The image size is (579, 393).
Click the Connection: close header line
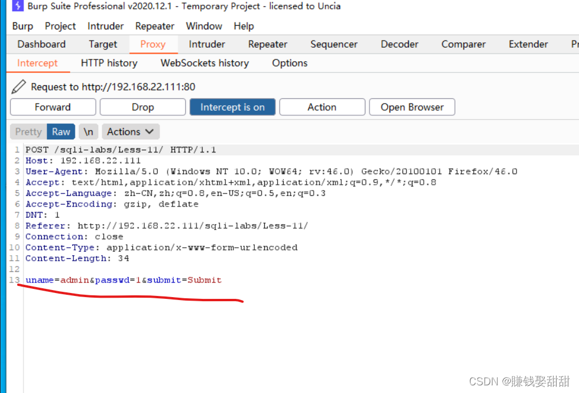(x=74, y=237)
